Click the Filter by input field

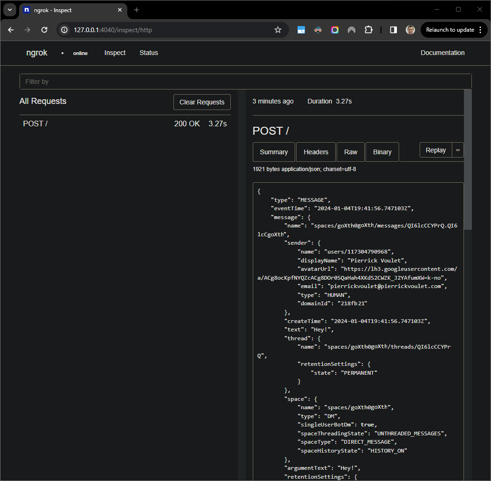pyautogui.click(x=246, y=81)
